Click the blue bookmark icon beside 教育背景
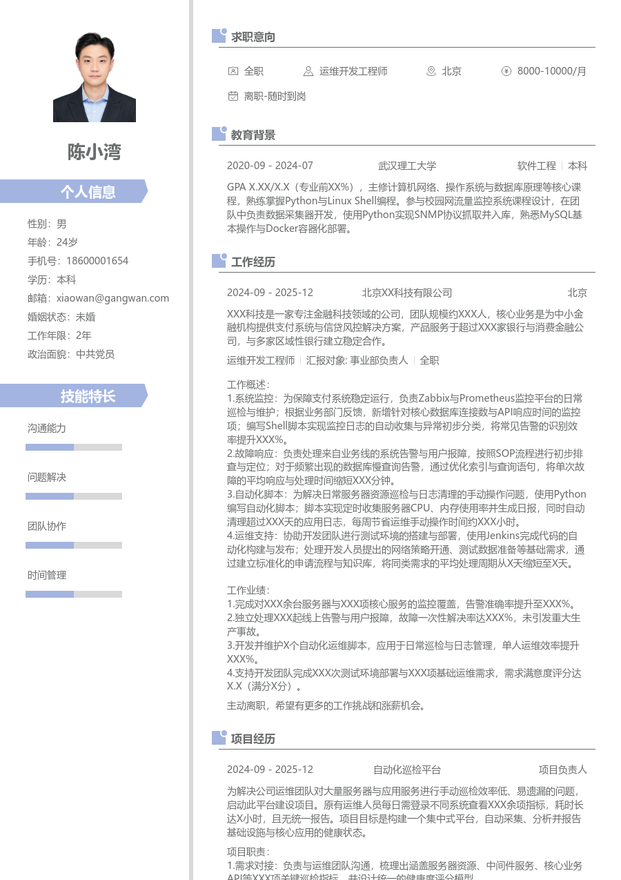 217,135
